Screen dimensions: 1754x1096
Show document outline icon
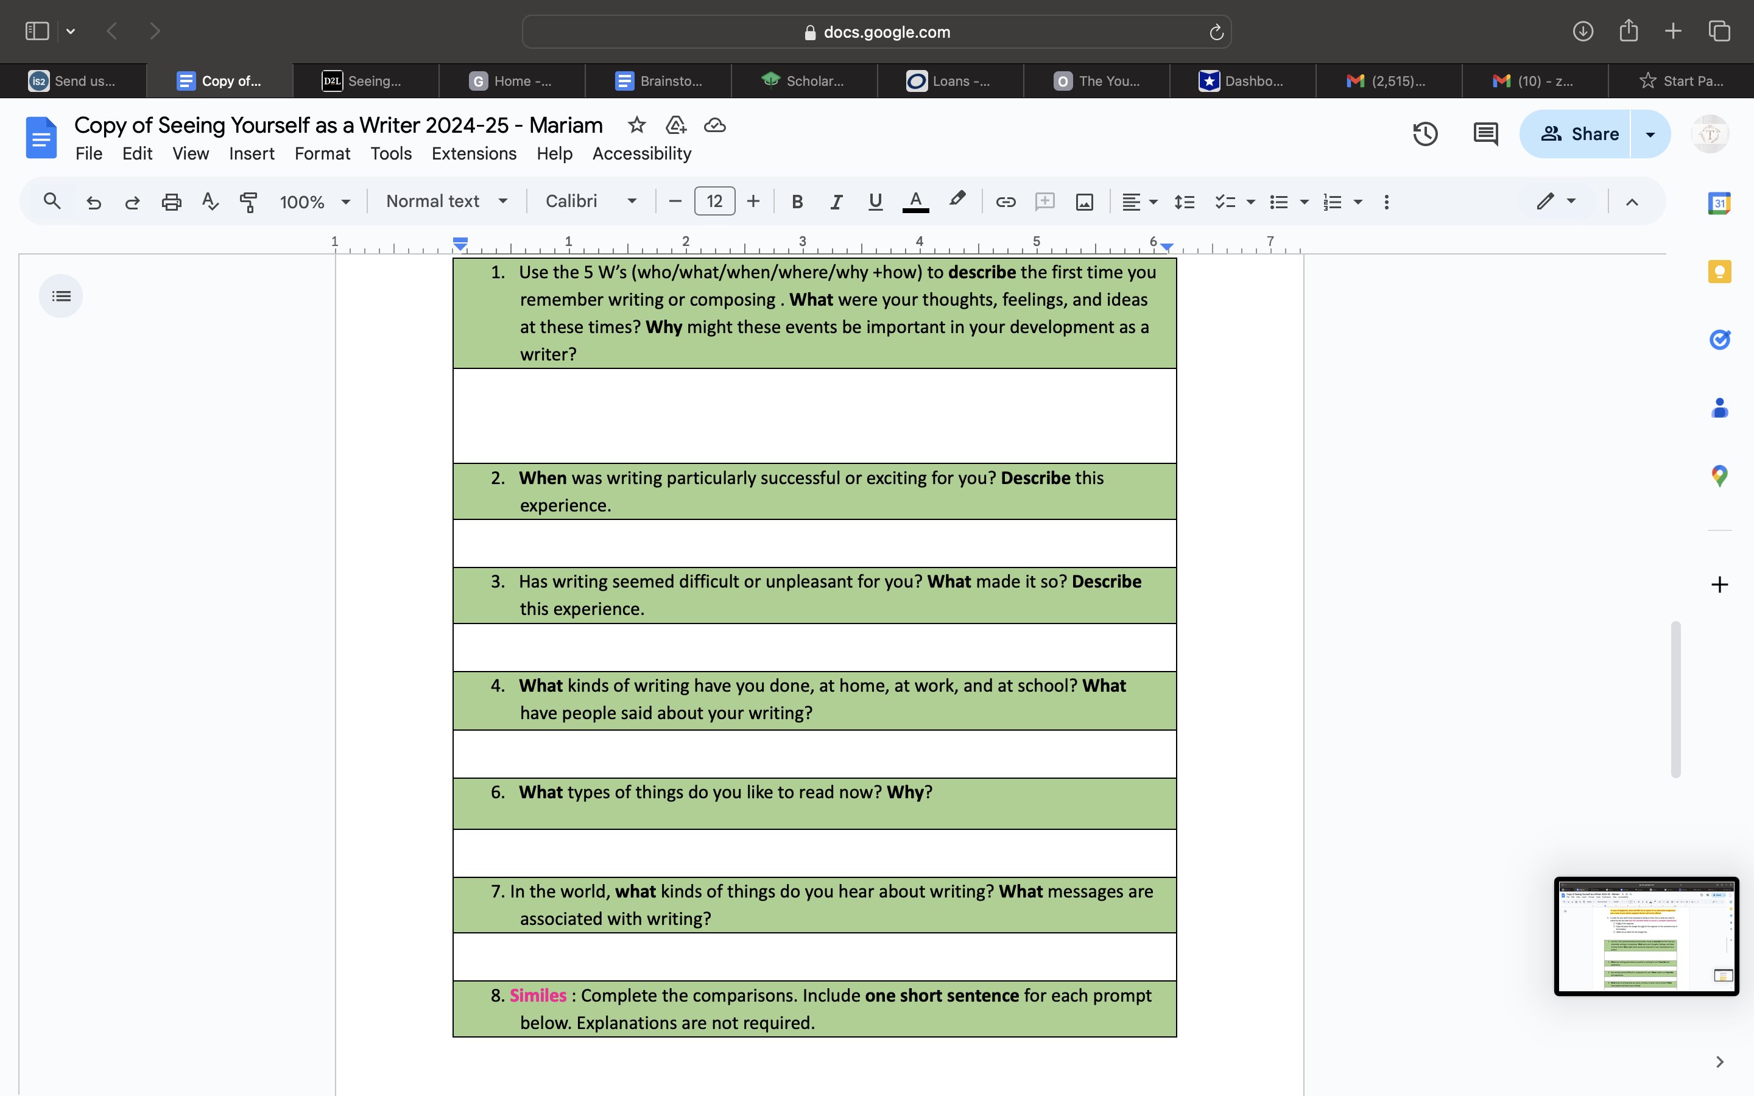[x=61, y=296]
